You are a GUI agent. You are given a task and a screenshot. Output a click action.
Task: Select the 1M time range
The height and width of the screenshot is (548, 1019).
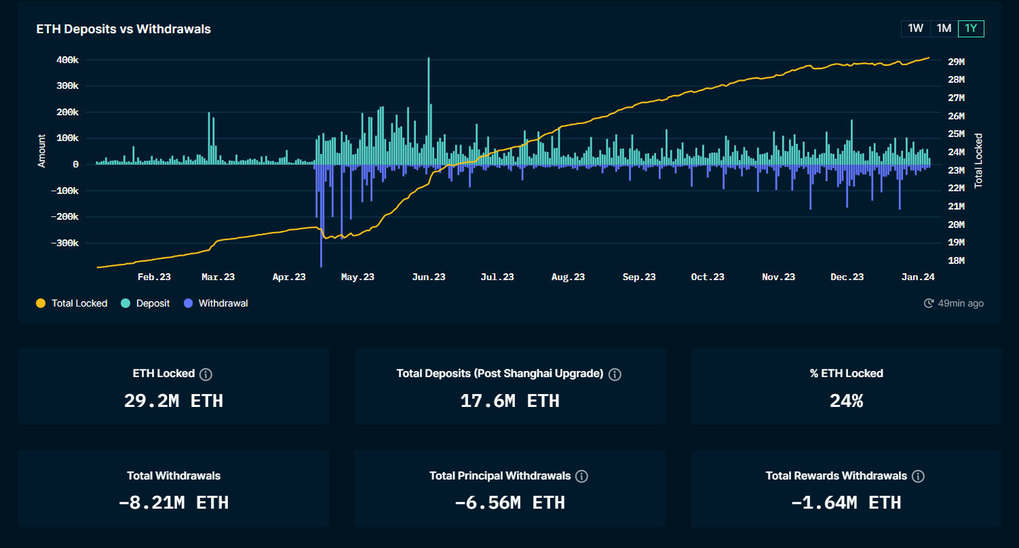(x=943, y=28)
